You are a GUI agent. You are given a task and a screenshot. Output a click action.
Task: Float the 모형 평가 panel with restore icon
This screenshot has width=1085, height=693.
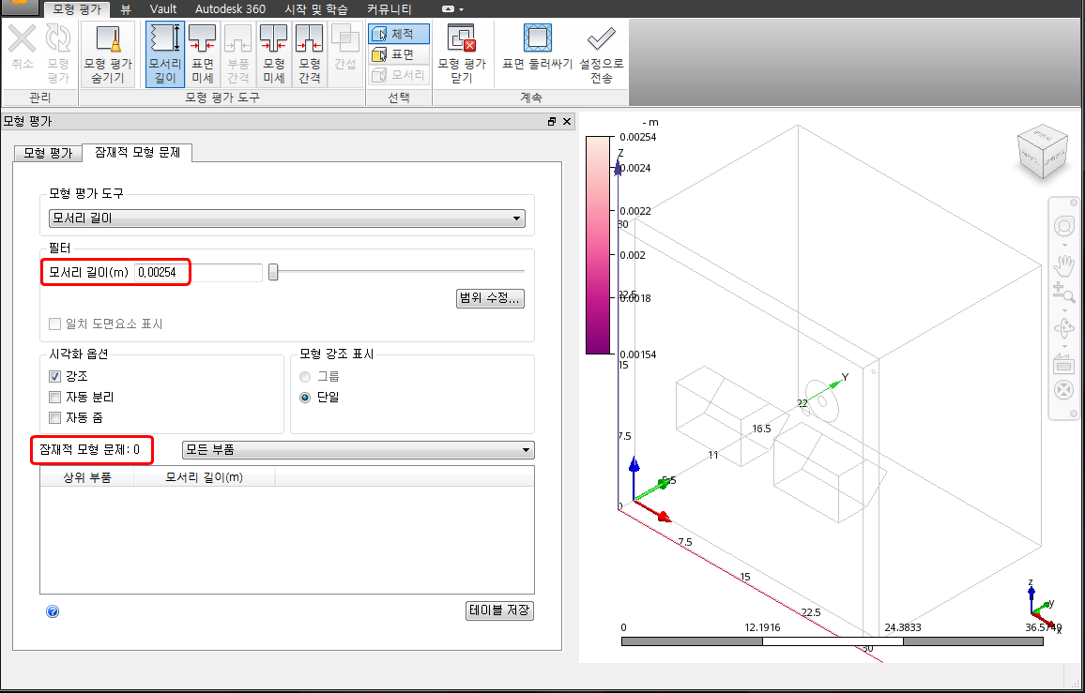(x=552, y=122)
